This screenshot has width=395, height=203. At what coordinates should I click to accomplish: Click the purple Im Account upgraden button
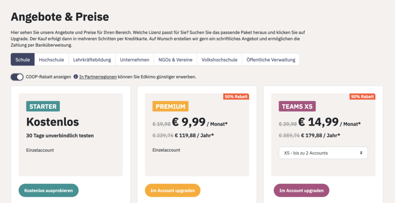[301, 190]
